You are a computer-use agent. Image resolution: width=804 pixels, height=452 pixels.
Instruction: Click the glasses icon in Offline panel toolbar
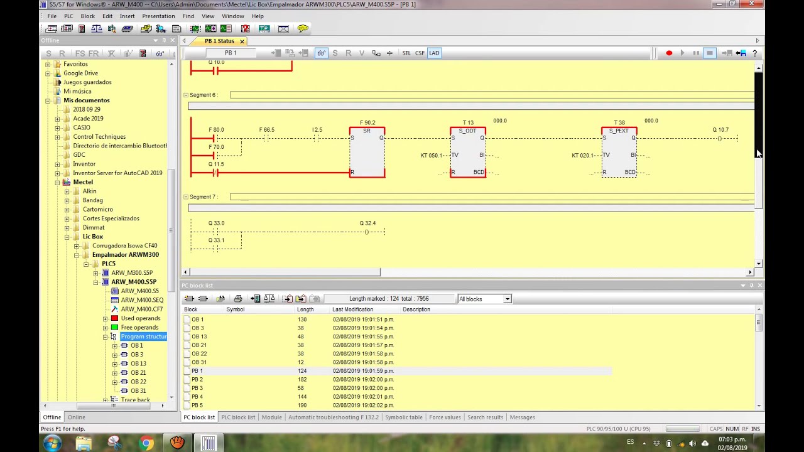[160, 53]
